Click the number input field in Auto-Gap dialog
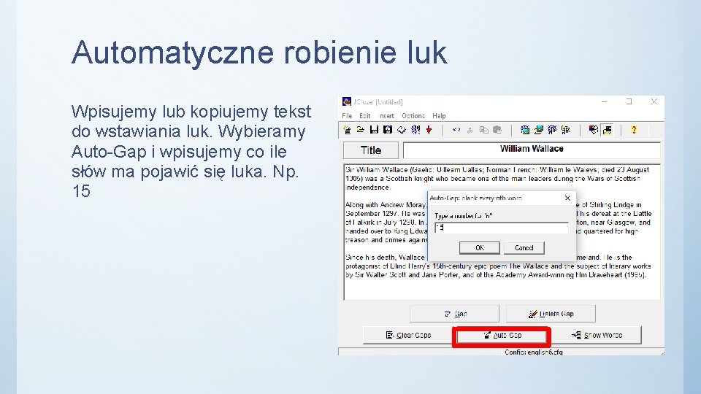The width and height of the screenshot is (701, 394). coord(501,228)
